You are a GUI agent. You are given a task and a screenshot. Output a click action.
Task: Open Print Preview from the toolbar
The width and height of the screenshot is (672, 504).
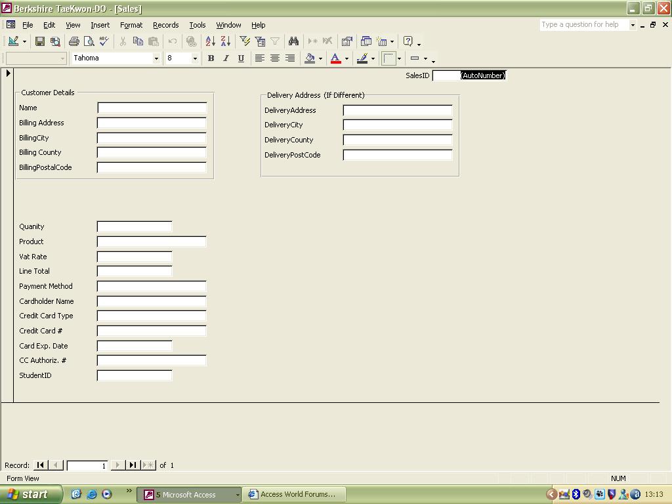coord(89,41)
